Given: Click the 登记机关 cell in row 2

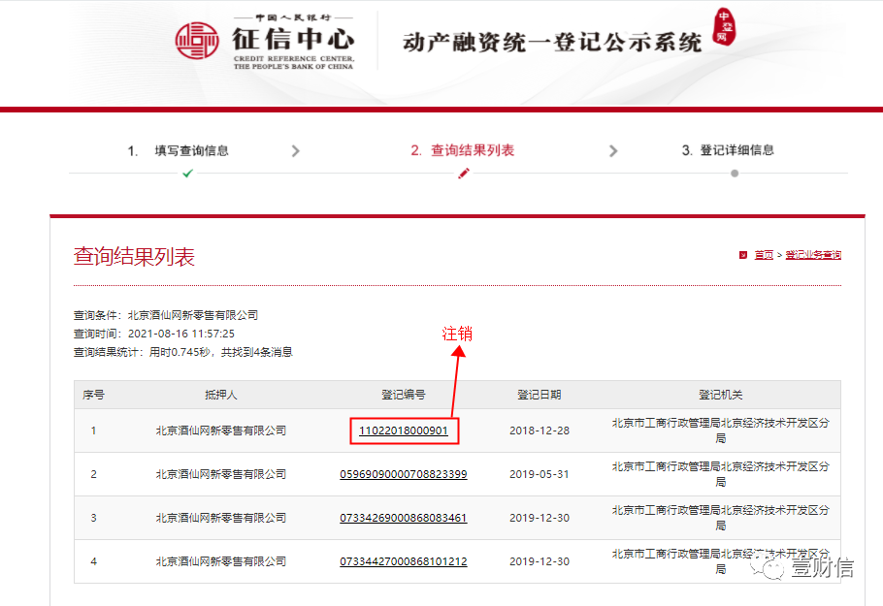Looking at the screenshot, I should tap(720, 474).
